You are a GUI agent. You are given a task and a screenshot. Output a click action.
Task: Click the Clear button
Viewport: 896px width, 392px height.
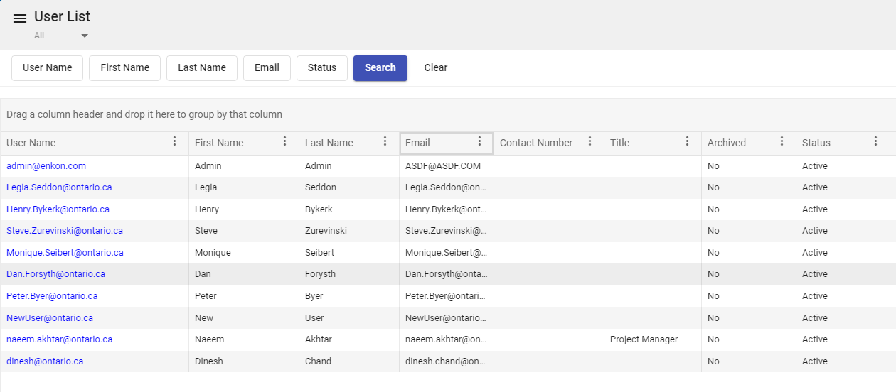(x=435, y=68)
